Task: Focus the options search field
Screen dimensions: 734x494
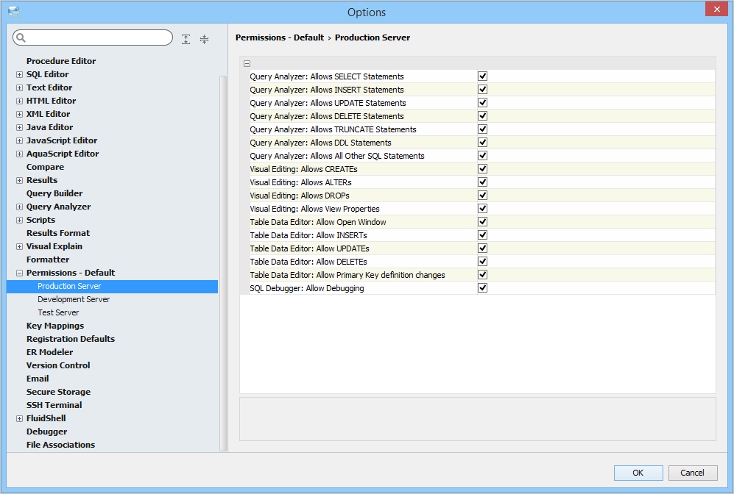Action: point(93,37)
